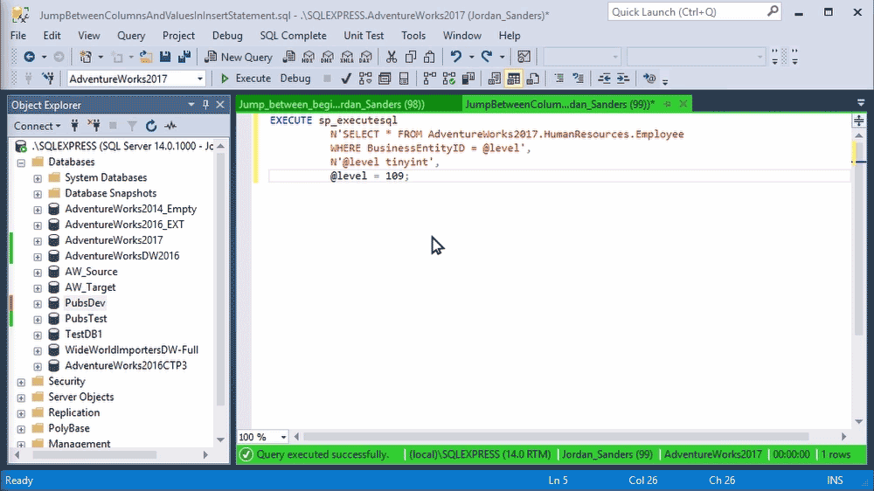
Task: Click the Change Connection icon
Action: (48, 79)
